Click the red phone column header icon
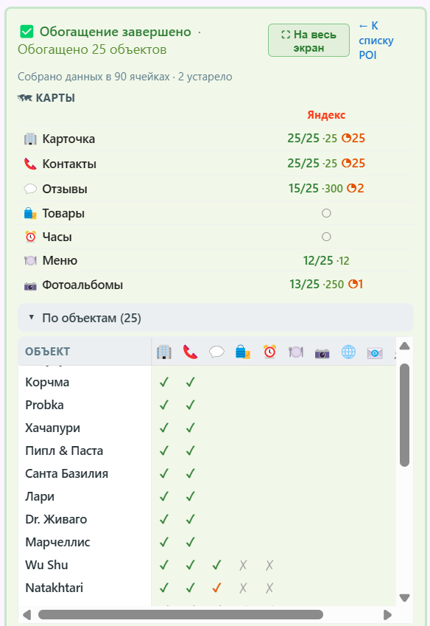This screenshot has width=430, height=626. [190, 352]
